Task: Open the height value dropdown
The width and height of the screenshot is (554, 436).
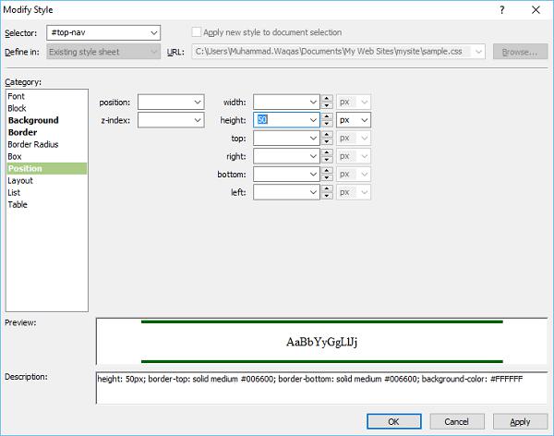Action: click(x=313, y=120)
